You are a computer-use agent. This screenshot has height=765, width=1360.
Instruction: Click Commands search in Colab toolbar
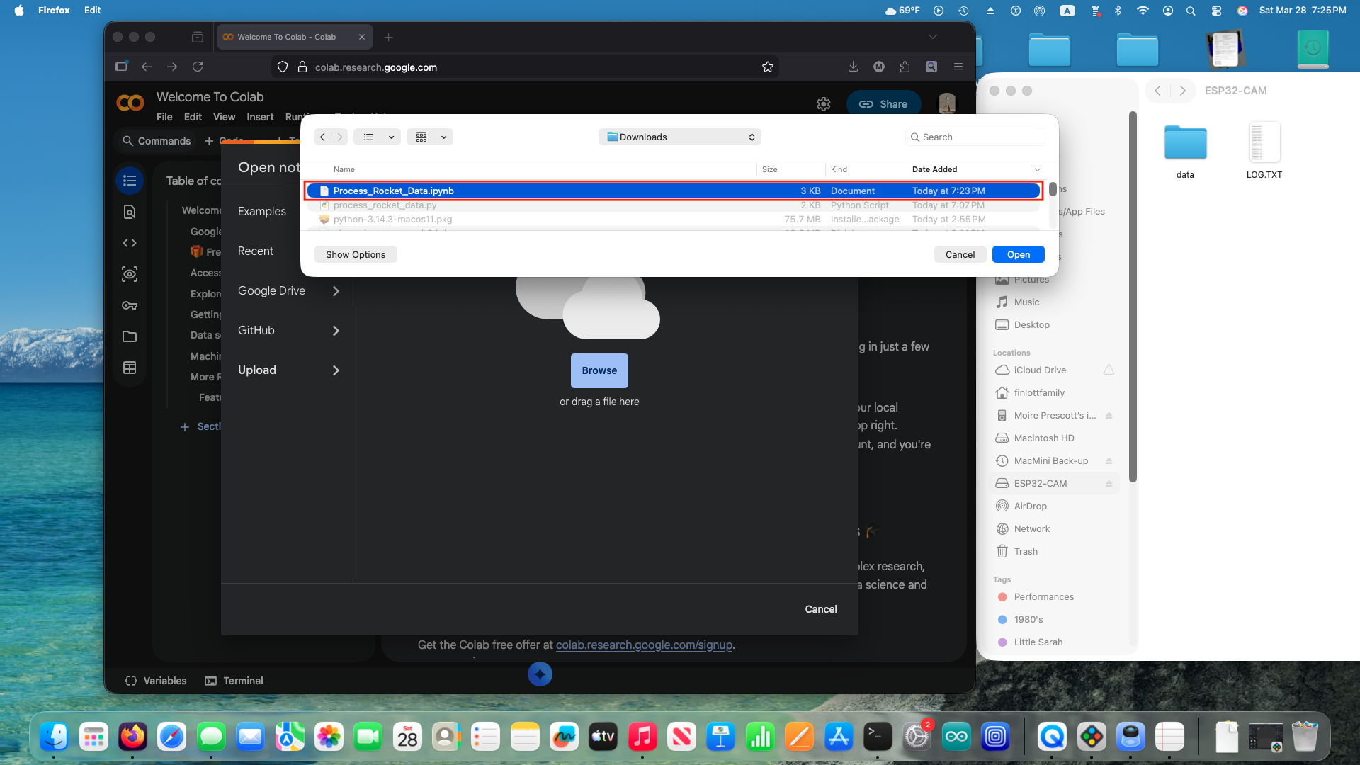pyautogui.click(x=157, y=141)
